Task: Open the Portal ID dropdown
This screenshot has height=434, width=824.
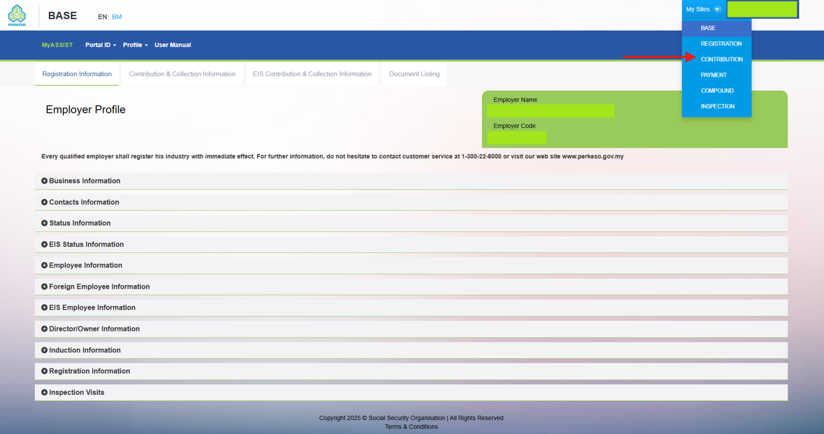Action: point(100,45)
